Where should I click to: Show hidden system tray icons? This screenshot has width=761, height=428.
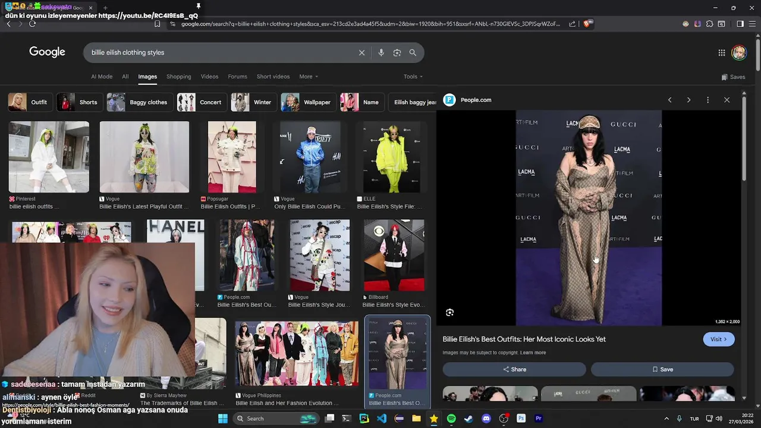[666, 418]
